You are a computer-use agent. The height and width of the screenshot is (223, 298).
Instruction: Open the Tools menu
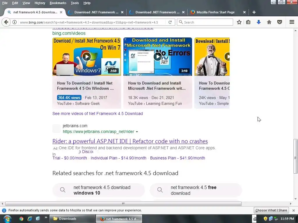(75, 3)
